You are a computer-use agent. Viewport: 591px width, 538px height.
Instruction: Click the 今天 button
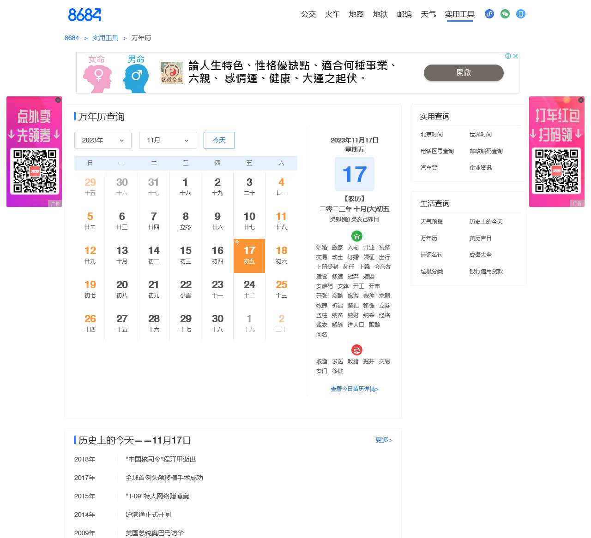pos(219,140)
